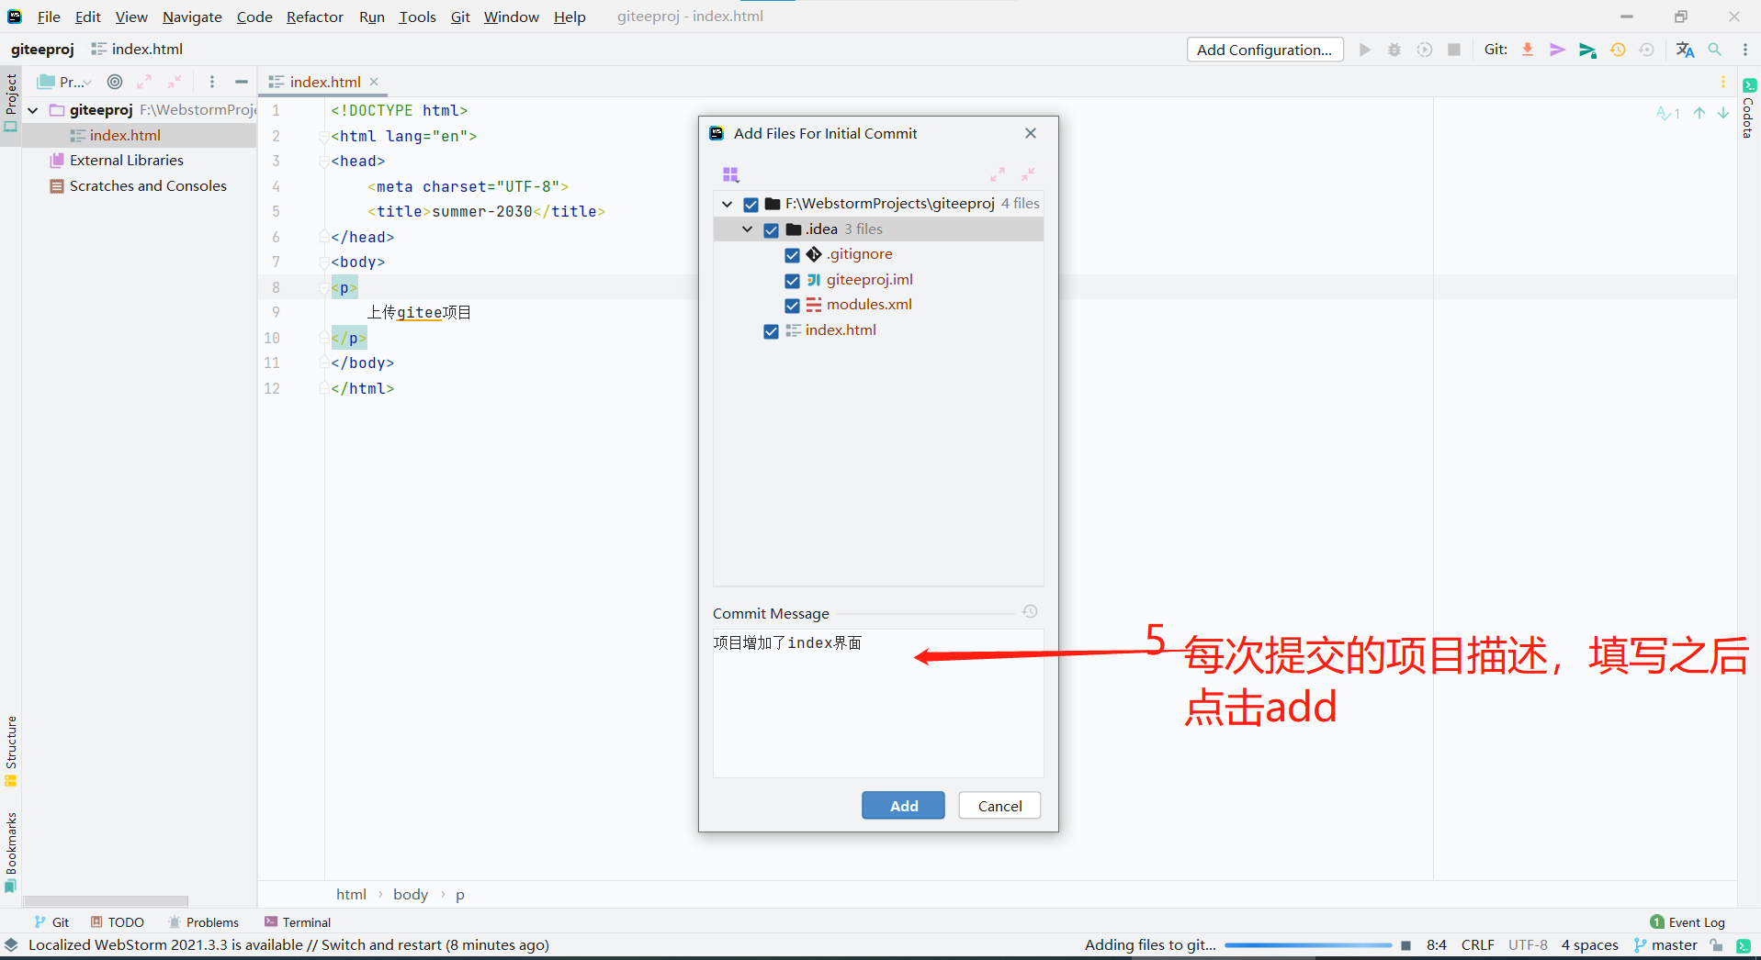
Task: Select External Libraries in Project tree
Action: point(127,161)
